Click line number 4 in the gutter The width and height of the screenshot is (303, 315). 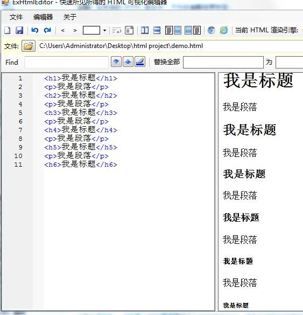click(x=20, y=104)
